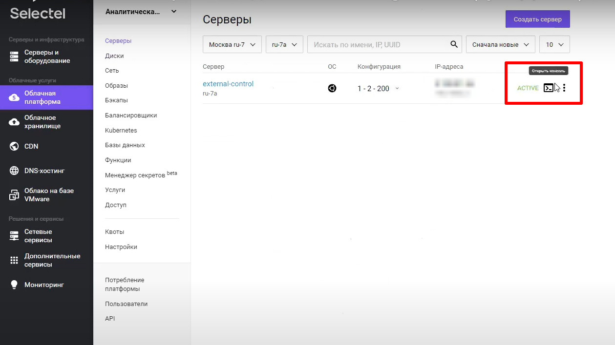Viewport: 615px width, 345px height.
Task: Open Мониторинг in the sidebar
Action: tap(44, 285)
